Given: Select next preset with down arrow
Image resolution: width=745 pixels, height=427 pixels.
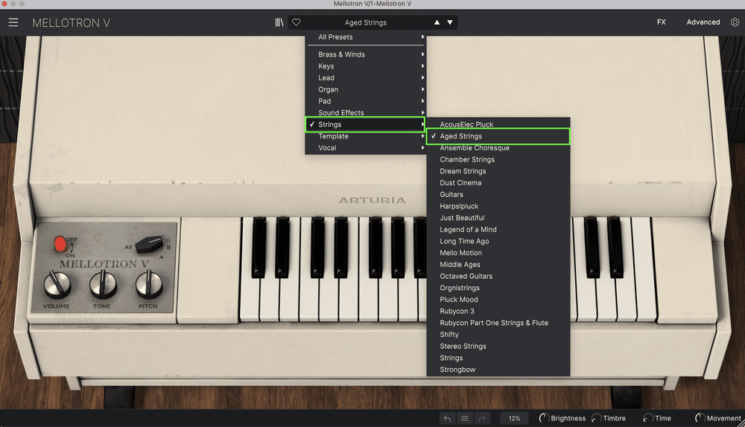Looking at the screenshot, I should [450, 22].
